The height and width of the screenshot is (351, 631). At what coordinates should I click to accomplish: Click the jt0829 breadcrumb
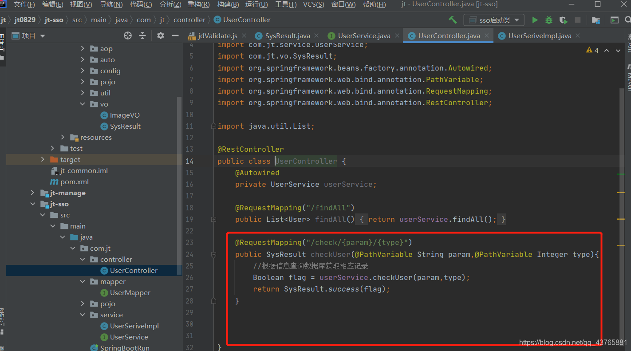(x=25, y=20)
